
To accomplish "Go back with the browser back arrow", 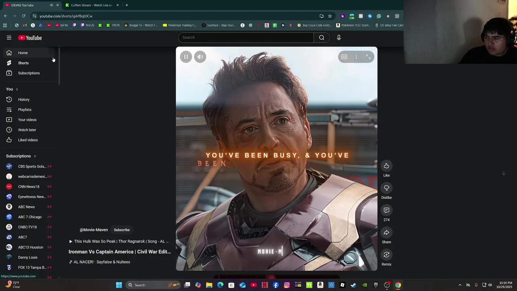I will 6,16.
